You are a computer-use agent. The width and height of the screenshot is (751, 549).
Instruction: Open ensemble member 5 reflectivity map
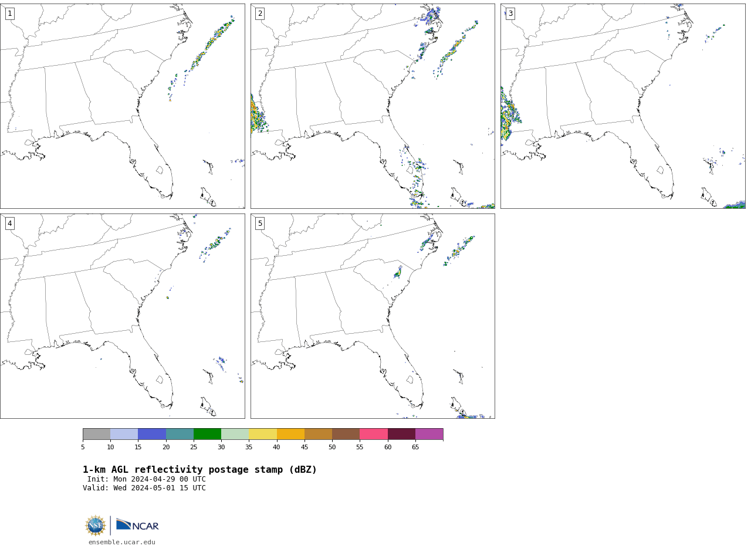(373, 316)
